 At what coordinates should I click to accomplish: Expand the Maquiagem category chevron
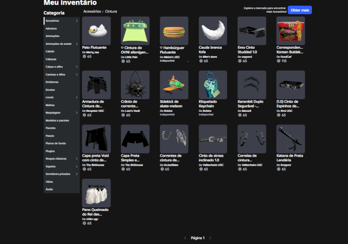(x=77, y=113)
